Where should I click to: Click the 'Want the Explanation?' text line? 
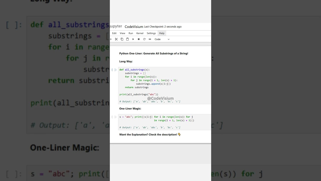tap(150, 134)
